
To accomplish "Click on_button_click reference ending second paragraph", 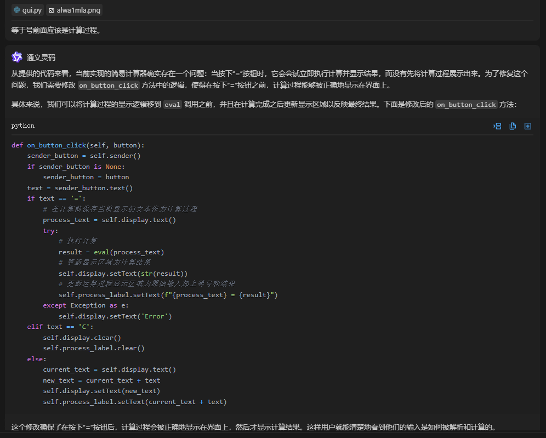I will point(467,105).
